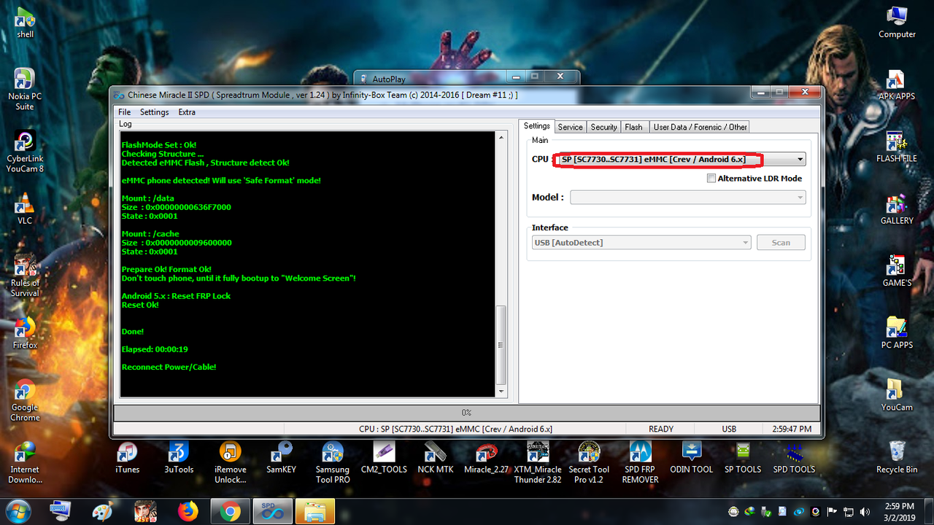Select the Rules of Survival desktop icon
Viewport: 934px width, 525px height.
[x=25, y=276]
